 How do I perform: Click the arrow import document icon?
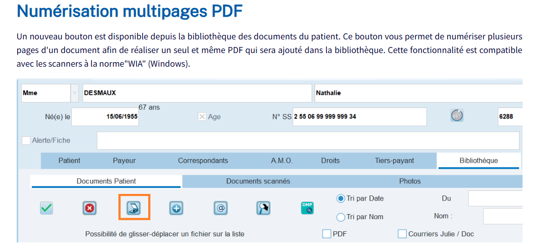pyautogui.click(x=263, y=208)
